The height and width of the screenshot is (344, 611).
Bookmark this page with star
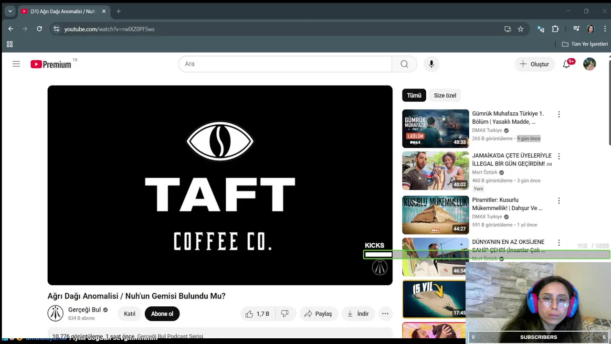pos(521,29)
